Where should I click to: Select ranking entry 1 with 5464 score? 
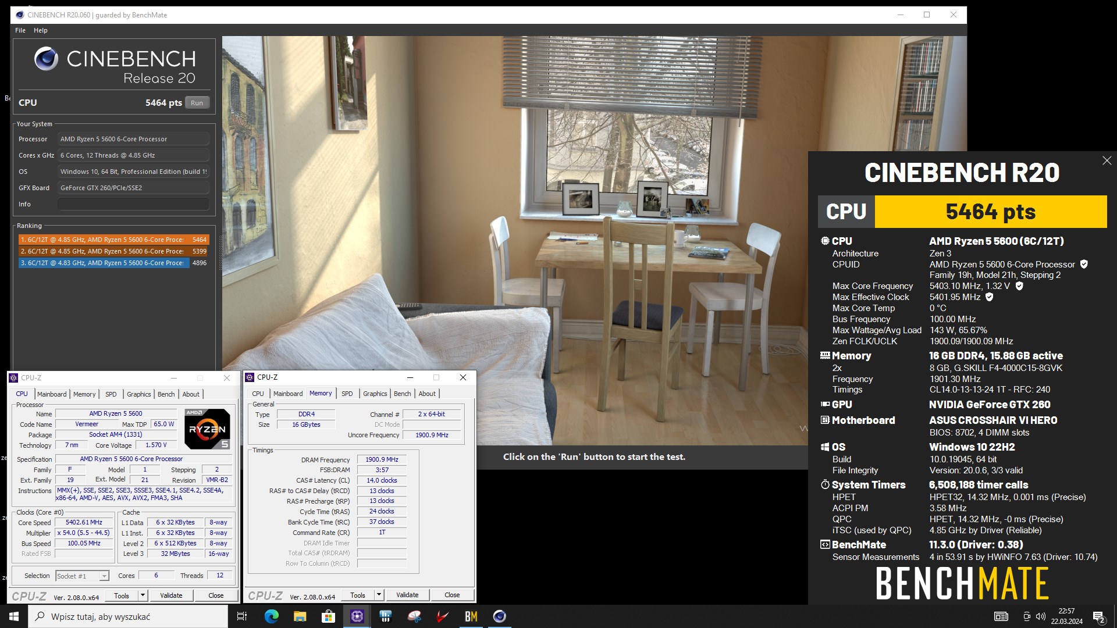pos(113,240)
